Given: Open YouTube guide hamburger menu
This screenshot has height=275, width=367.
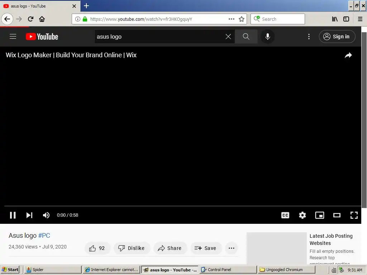Looking at the screenshot, I should click(13, 37).
